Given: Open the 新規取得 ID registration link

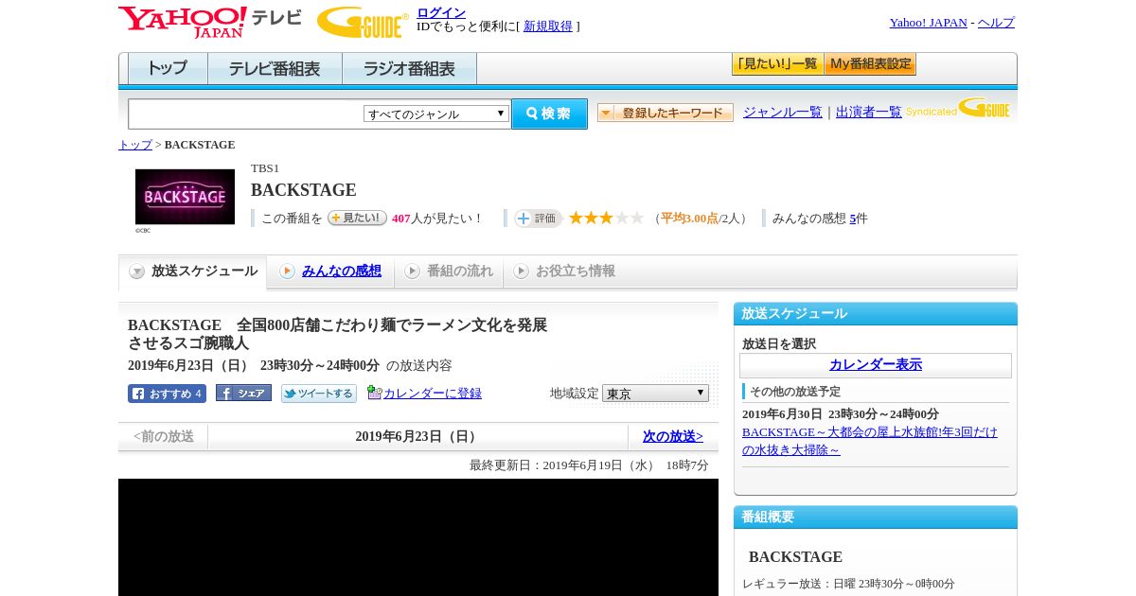Looking at the screenshot, I should (548, 26).
